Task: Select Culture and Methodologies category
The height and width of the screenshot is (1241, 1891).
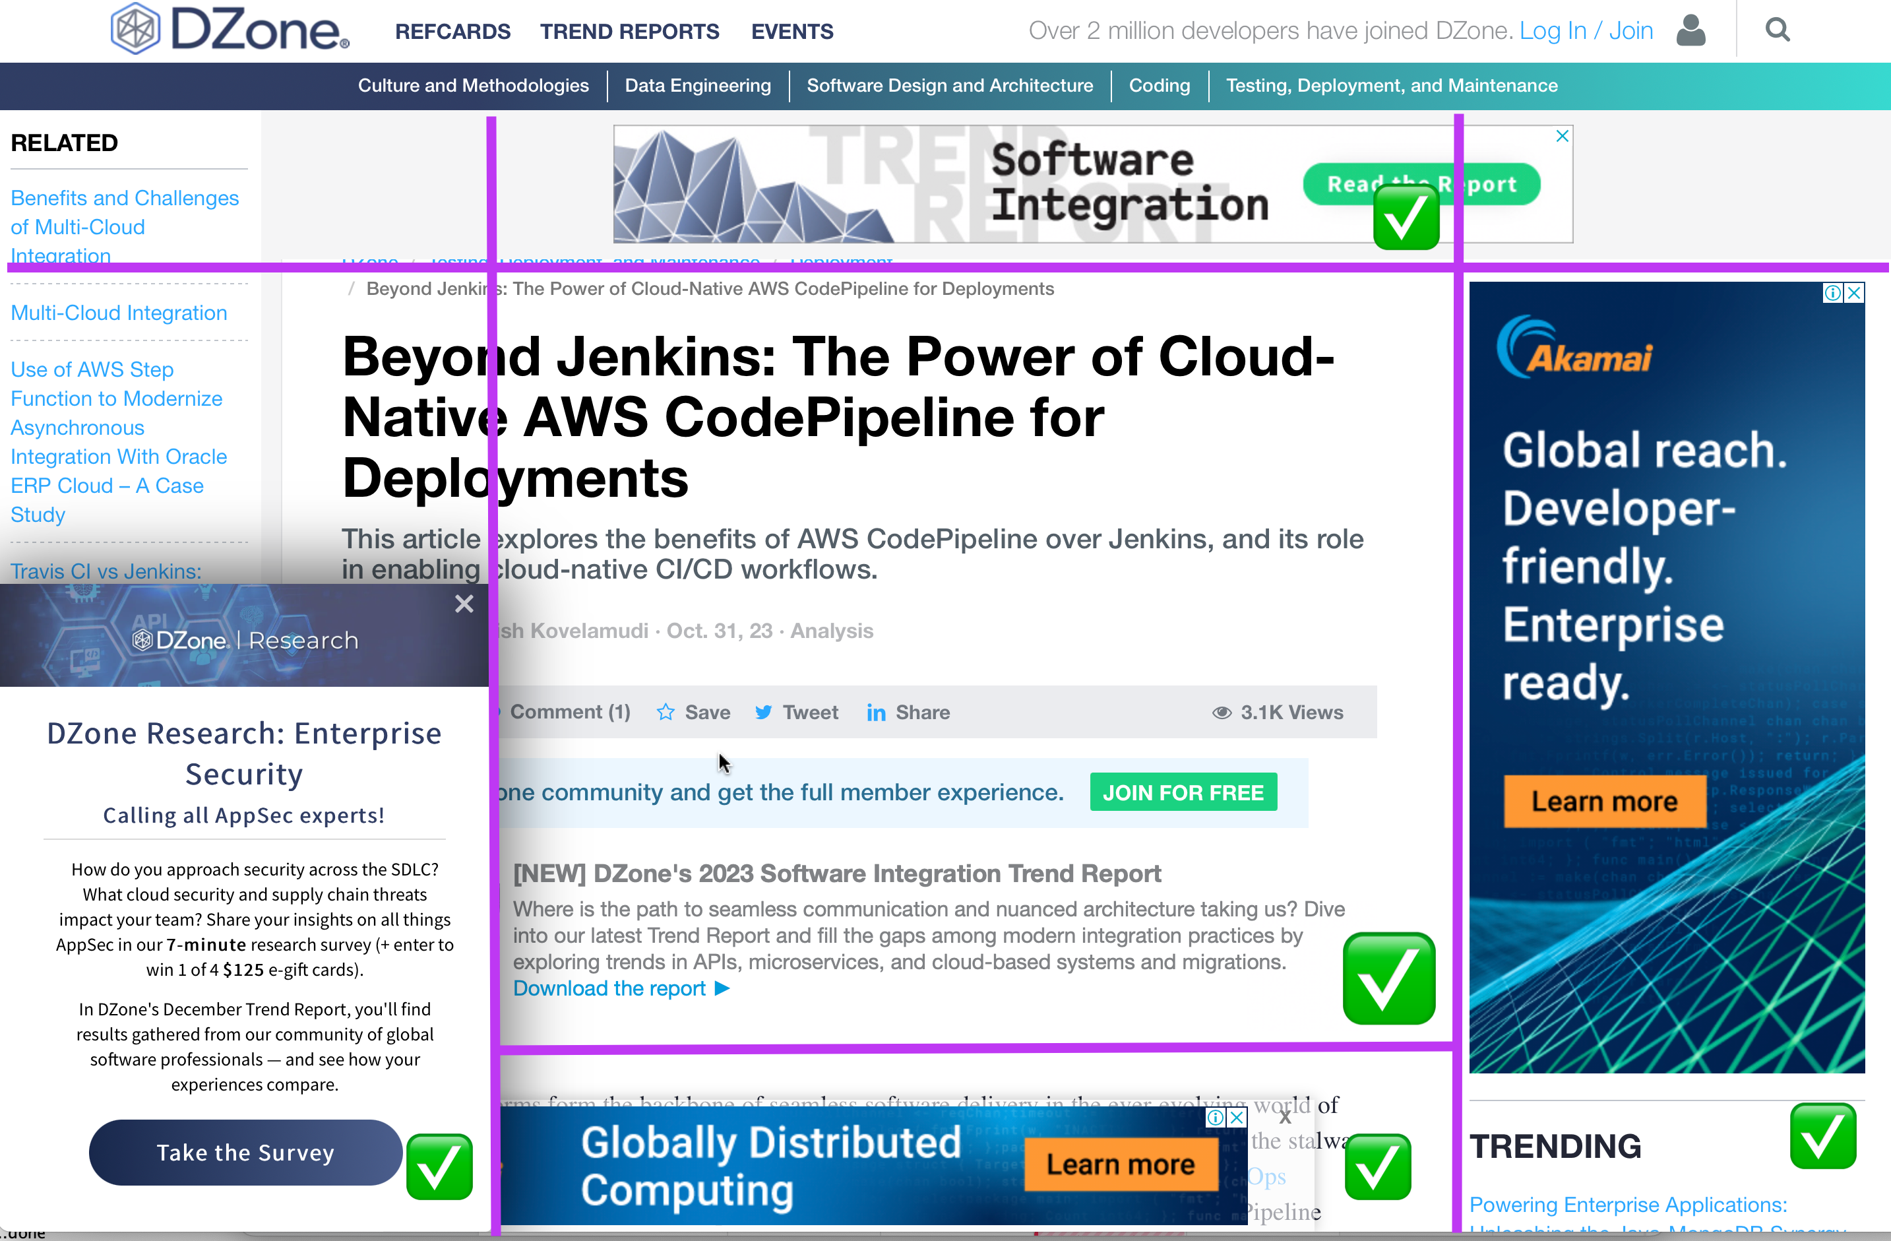Action: click(474, 86)
